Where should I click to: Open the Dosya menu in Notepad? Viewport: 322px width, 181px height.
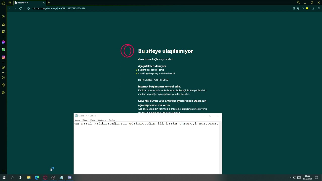(77, 120)
